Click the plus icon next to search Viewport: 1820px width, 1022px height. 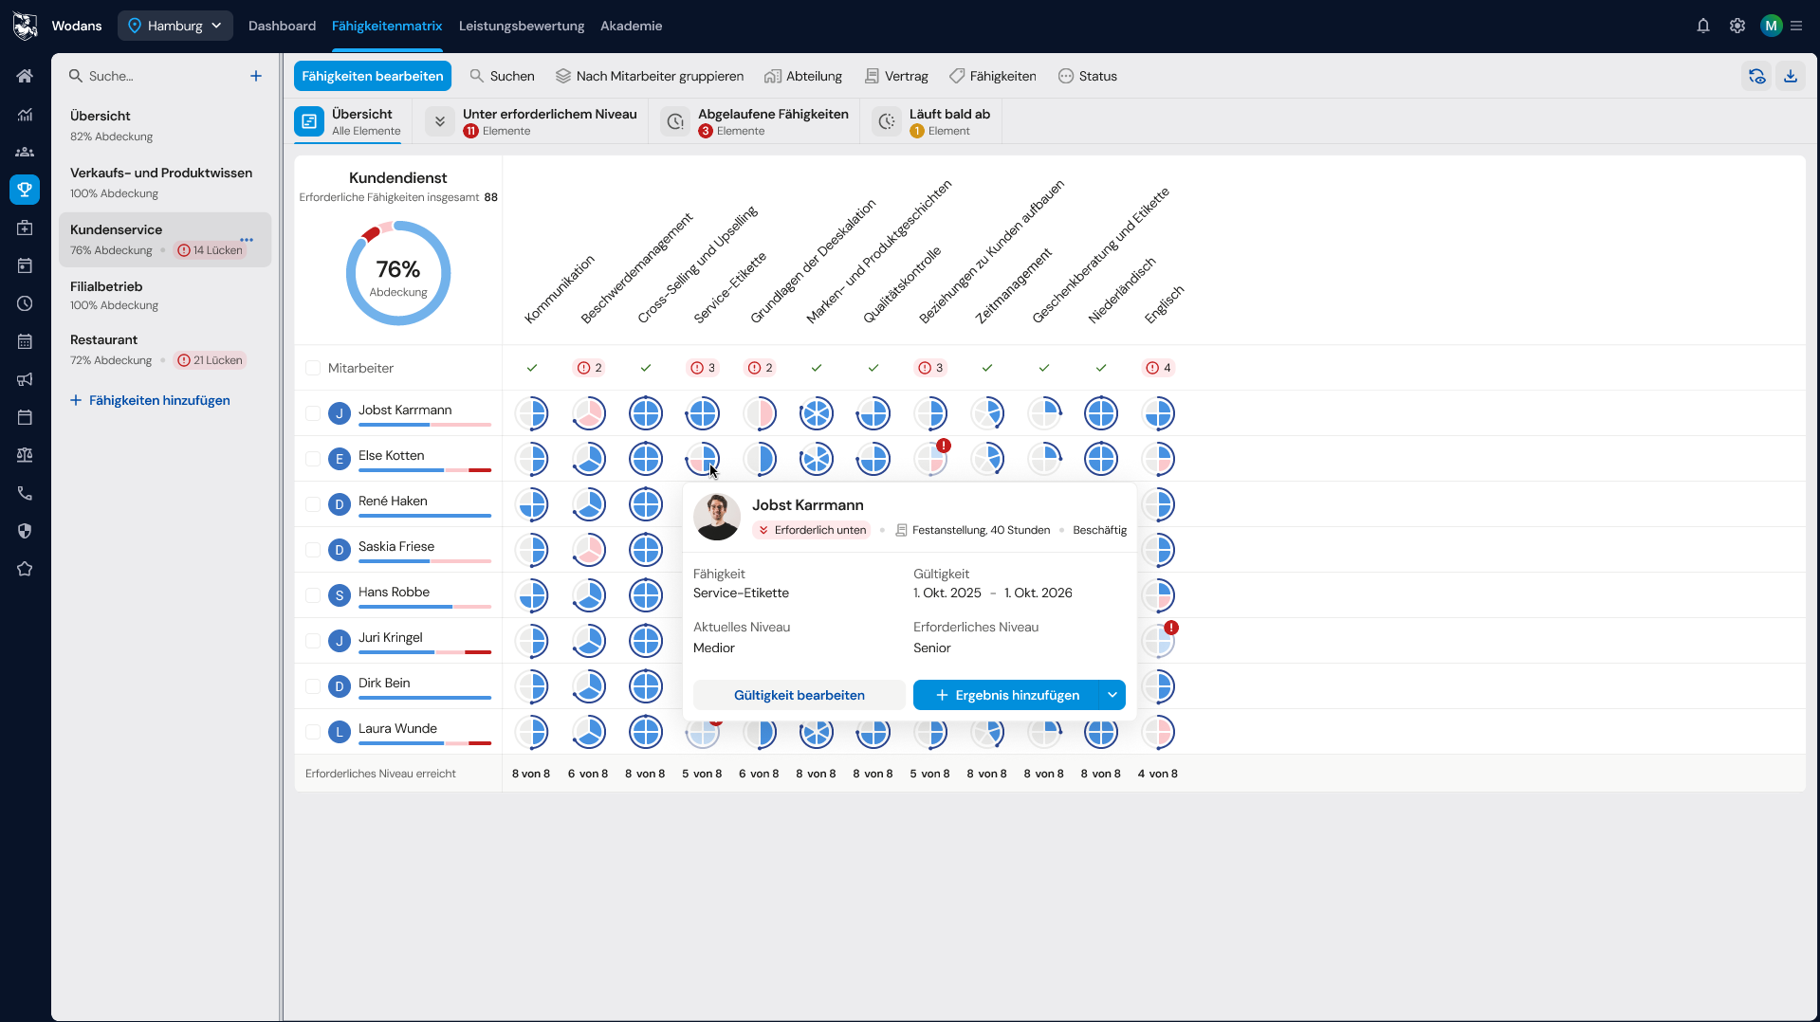[x=256, y=76]
